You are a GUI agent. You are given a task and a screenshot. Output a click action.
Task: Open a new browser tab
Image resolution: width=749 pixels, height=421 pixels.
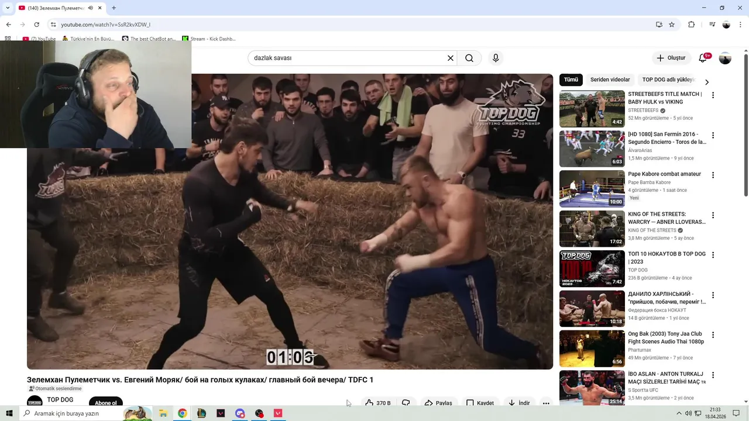click(x=114, y=8)
